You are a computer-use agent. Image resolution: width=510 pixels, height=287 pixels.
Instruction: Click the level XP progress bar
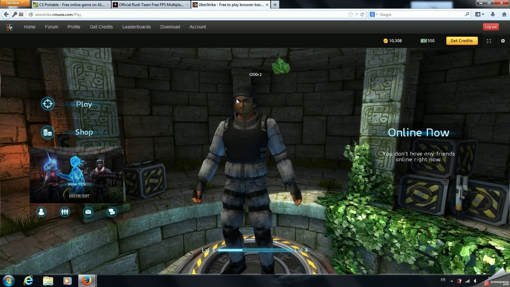coord(255,250)
